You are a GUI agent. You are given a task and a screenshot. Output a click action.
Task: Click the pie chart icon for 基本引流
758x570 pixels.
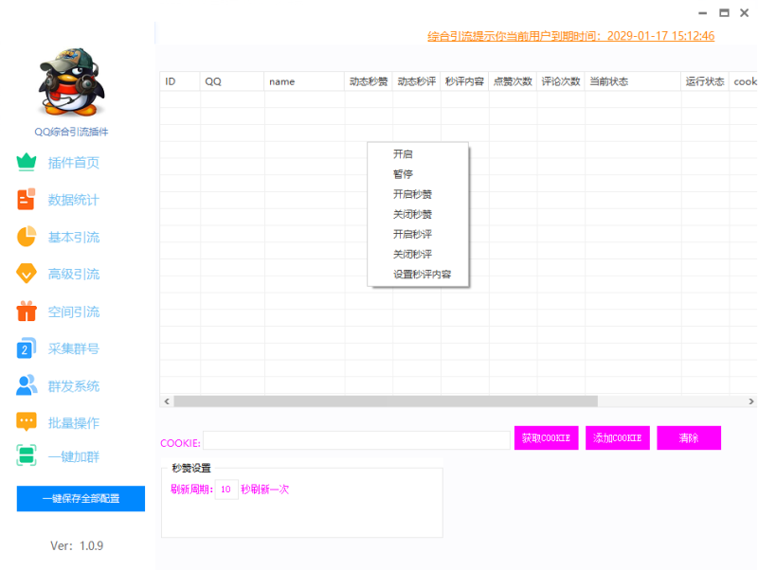[x=27, y=237]
